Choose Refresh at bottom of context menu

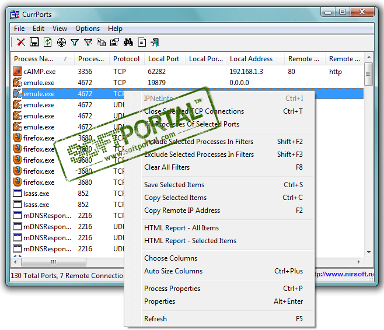(x=219, y=319)
